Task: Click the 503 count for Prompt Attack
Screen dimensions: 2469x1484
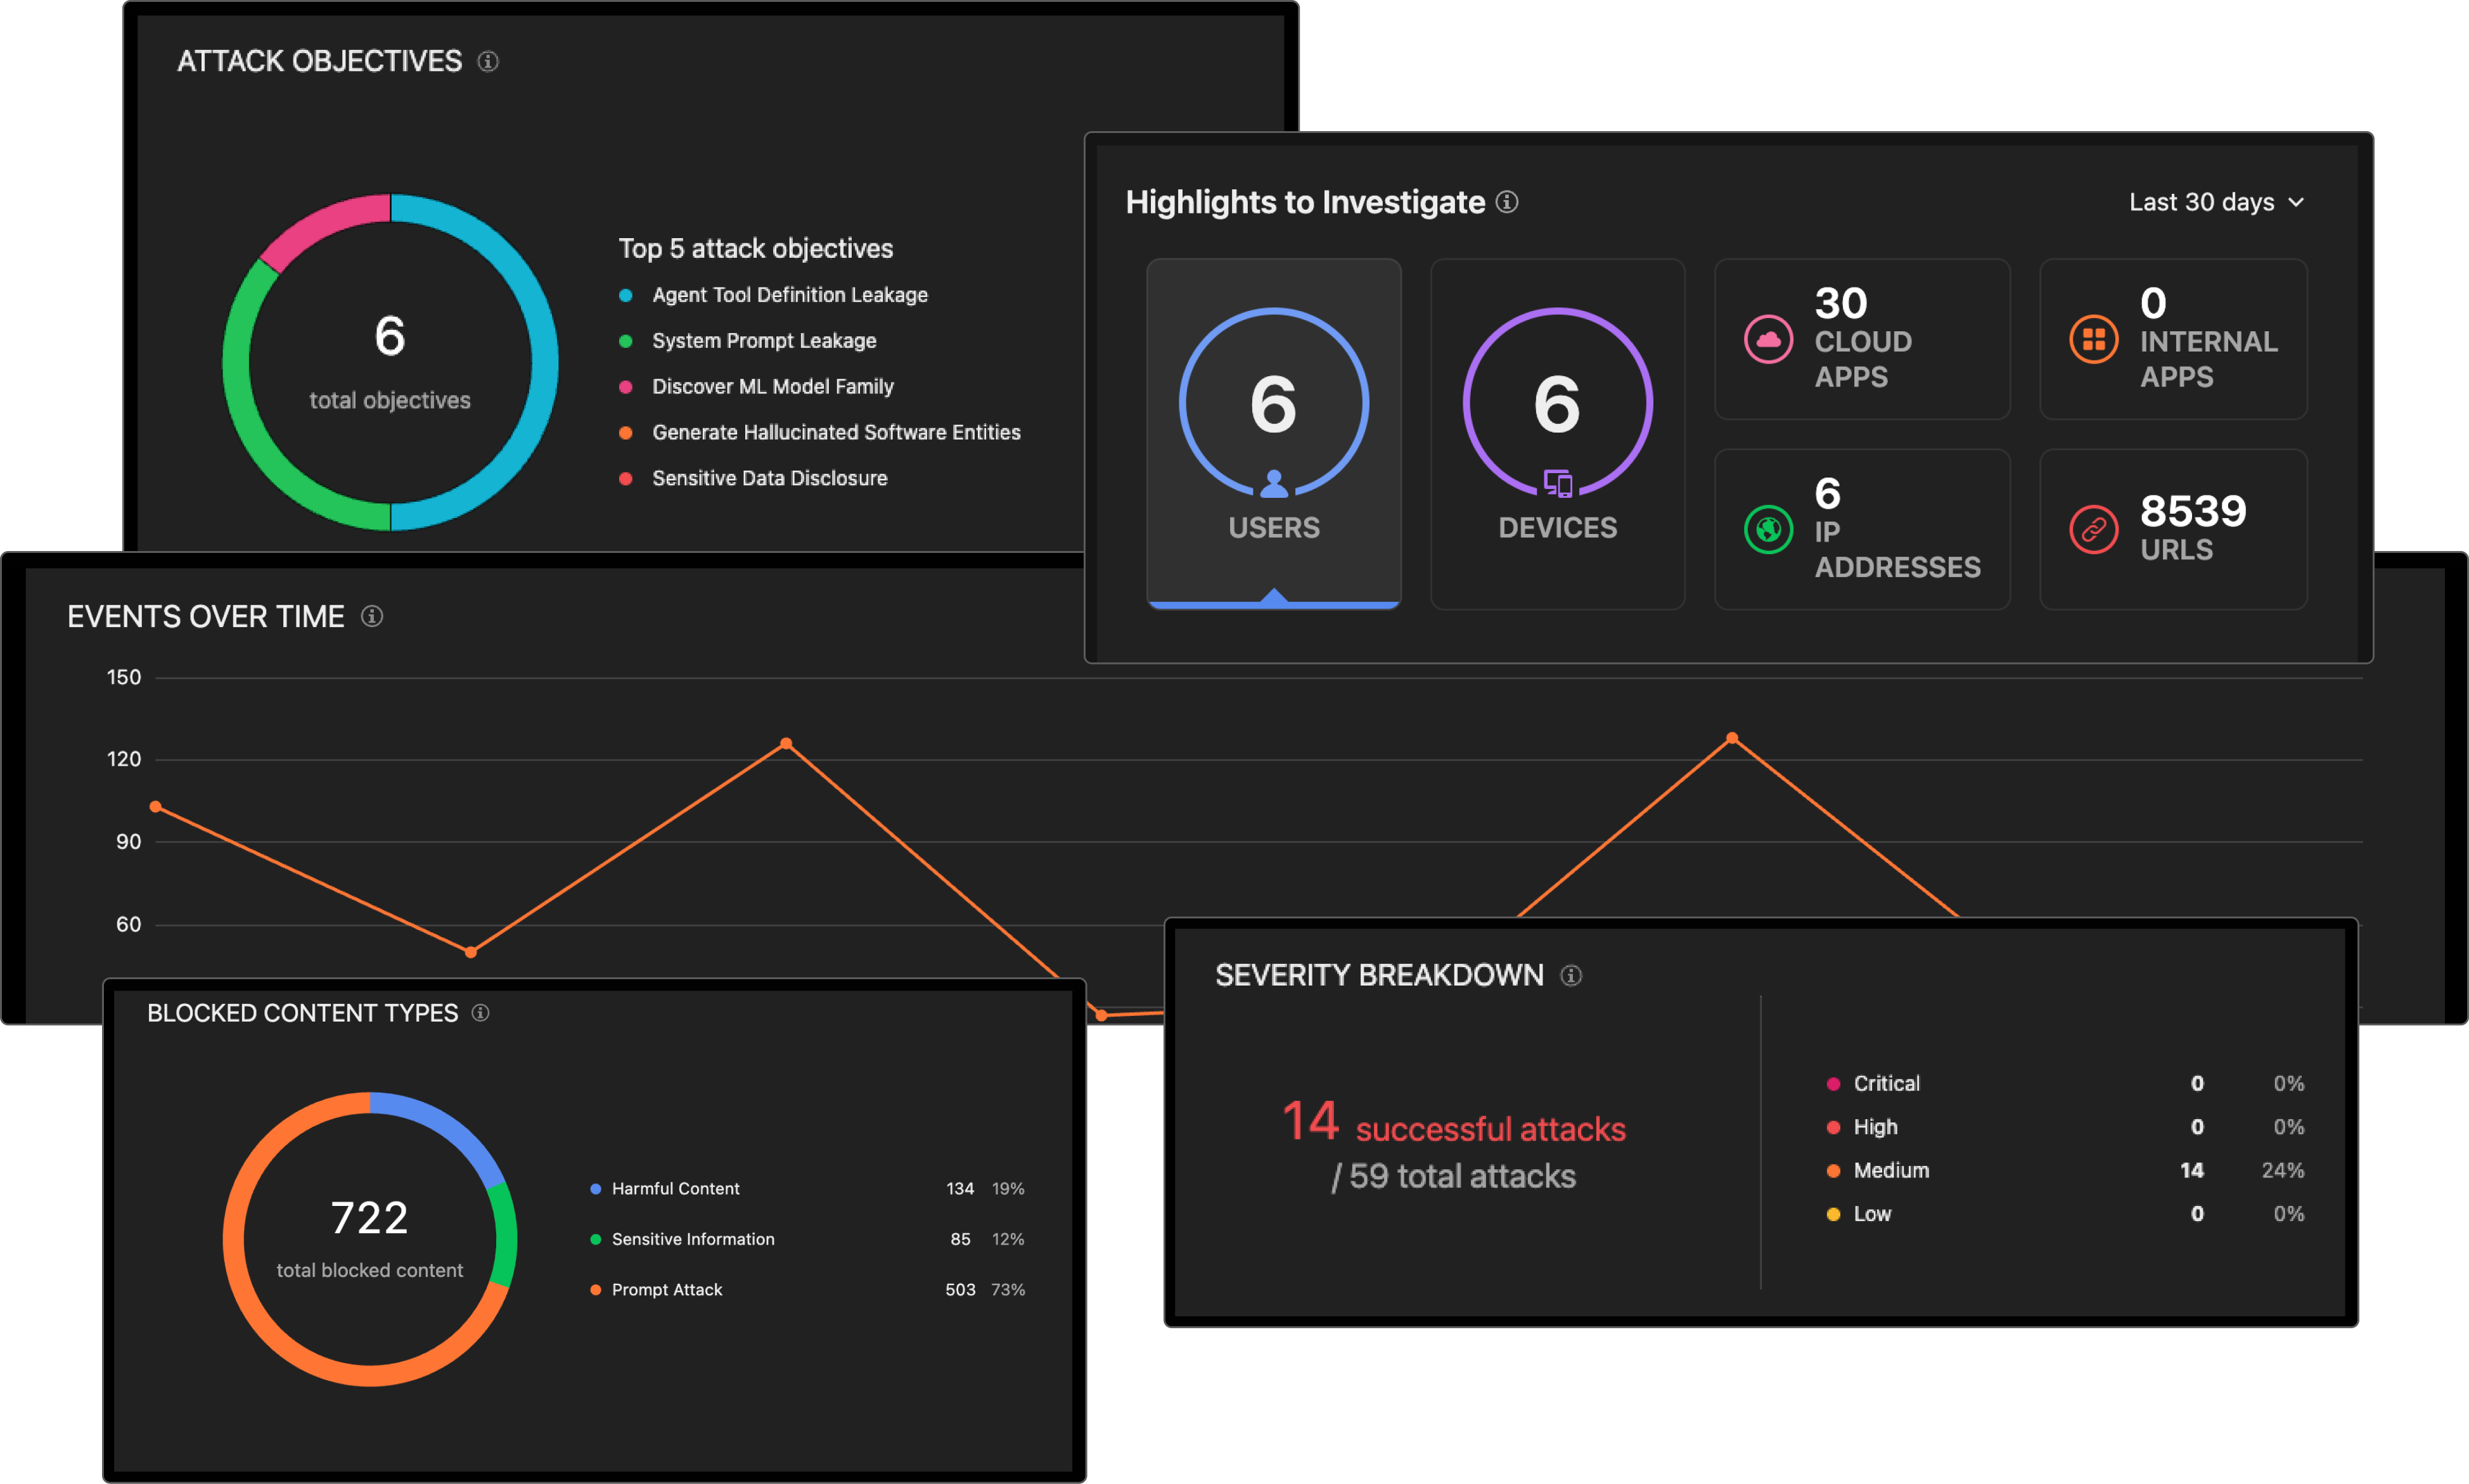Action: pyautogui.click(x=959, y=1290)
